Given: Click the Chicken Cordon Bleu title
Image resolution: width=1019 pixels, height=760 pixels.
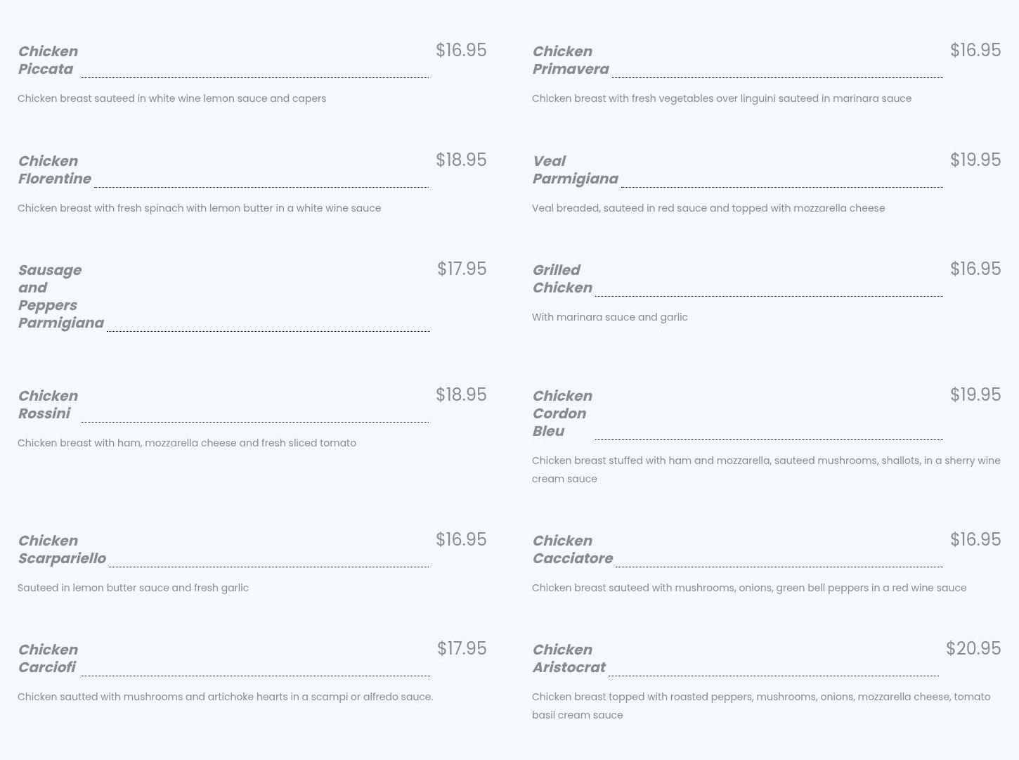Looking at the screenshot, I should pyautogui.click(x=562, y=413).
